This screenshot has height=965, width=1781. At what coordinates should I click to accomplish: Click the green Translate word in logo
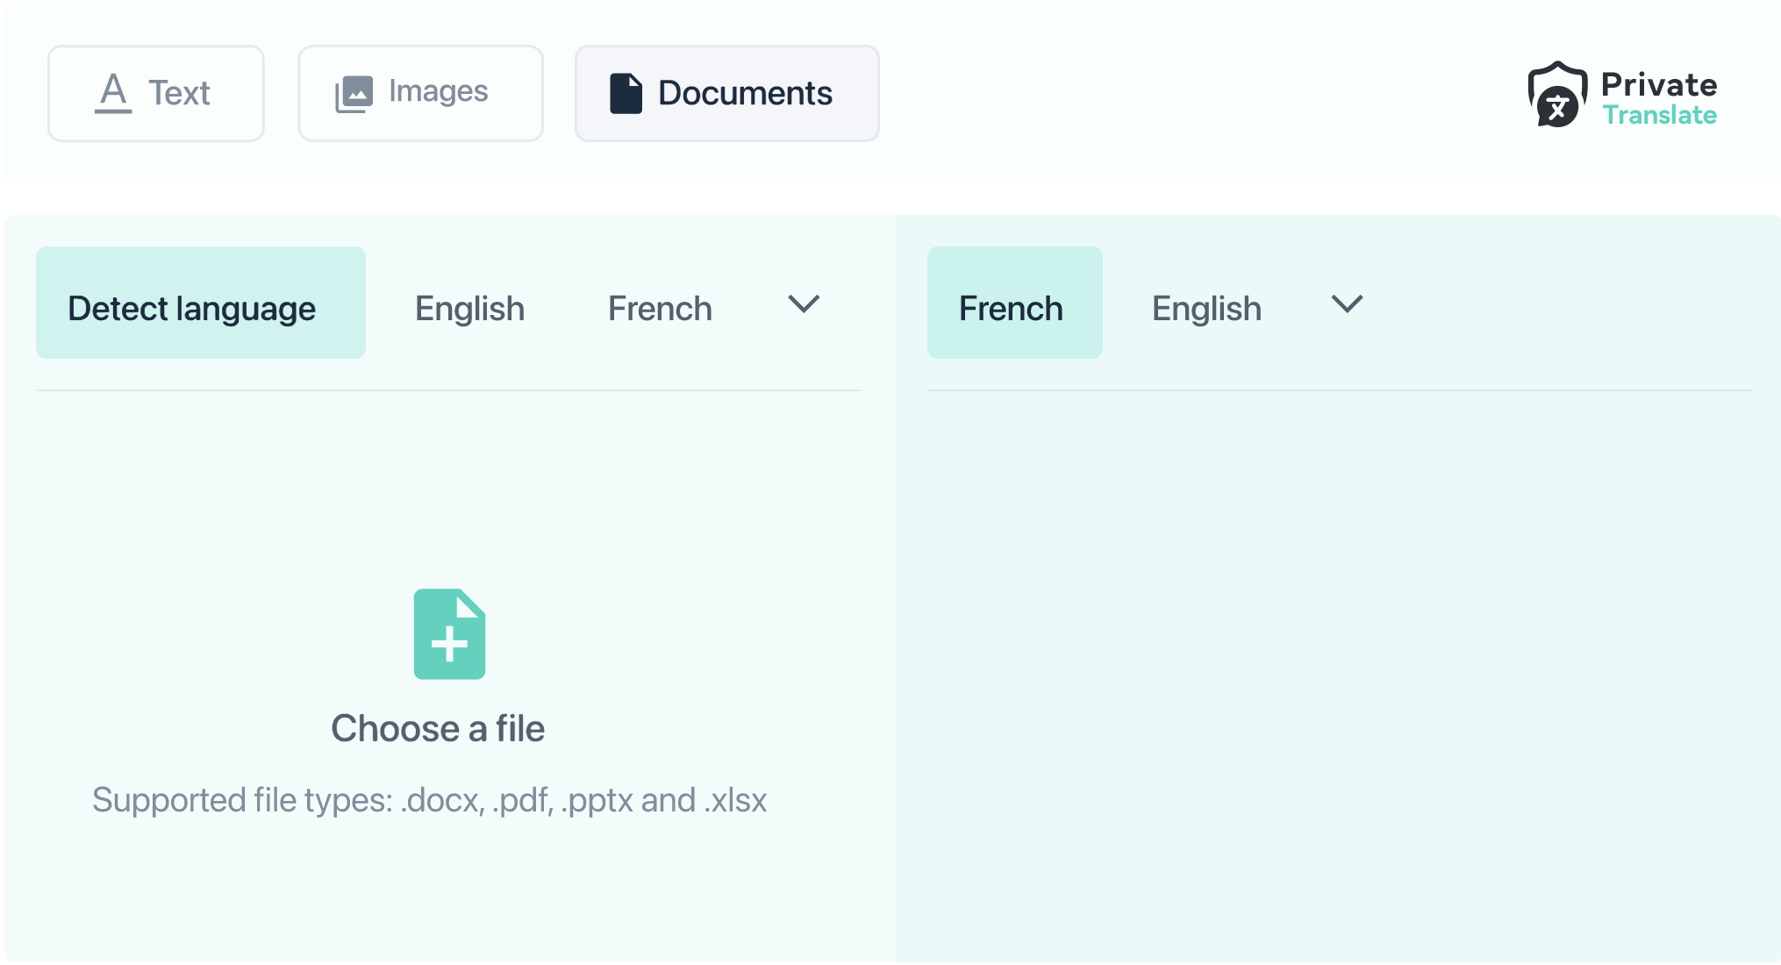click(1659, 115)
